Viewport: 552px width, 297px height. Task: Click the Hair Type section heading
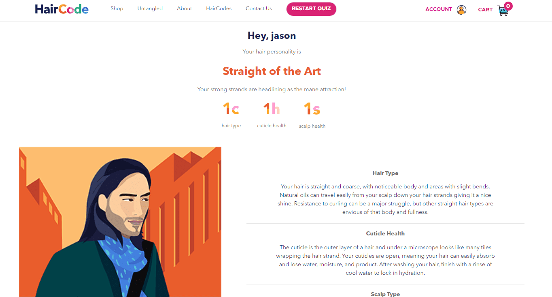pos(385,173)
